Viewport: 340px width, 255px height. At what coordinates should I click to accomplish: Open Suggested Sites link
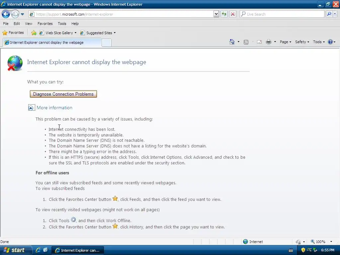click(x=97, y=33)
